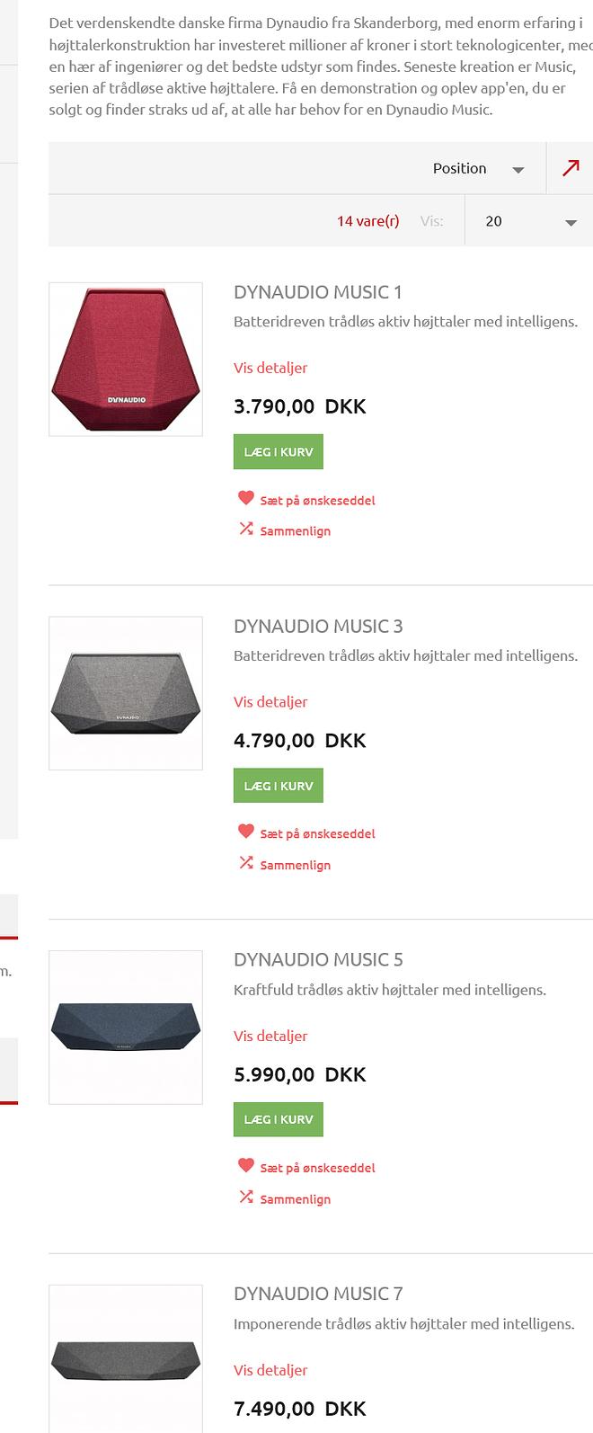593x1433 pixels.
Task: Add Dynaudio Music 1 to cart
Action: [279, 452]
